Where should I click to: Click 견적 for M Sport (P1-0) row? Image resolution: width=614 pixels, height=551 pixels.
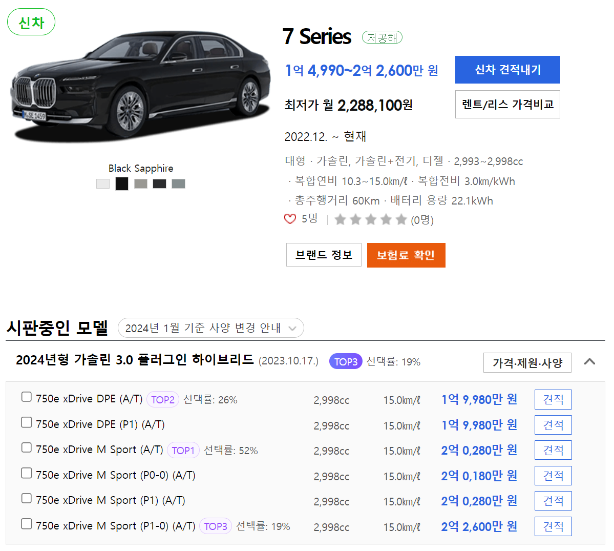pos(553,526)
